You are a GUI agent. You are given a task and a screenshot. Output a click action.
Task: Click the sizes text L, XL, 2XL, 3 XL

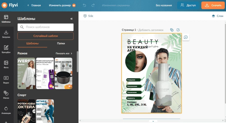tap(137, 104)
